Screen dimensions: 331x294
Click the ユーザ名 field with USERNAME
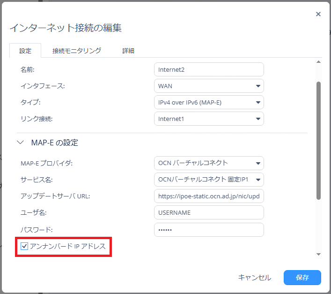point(208,212)
